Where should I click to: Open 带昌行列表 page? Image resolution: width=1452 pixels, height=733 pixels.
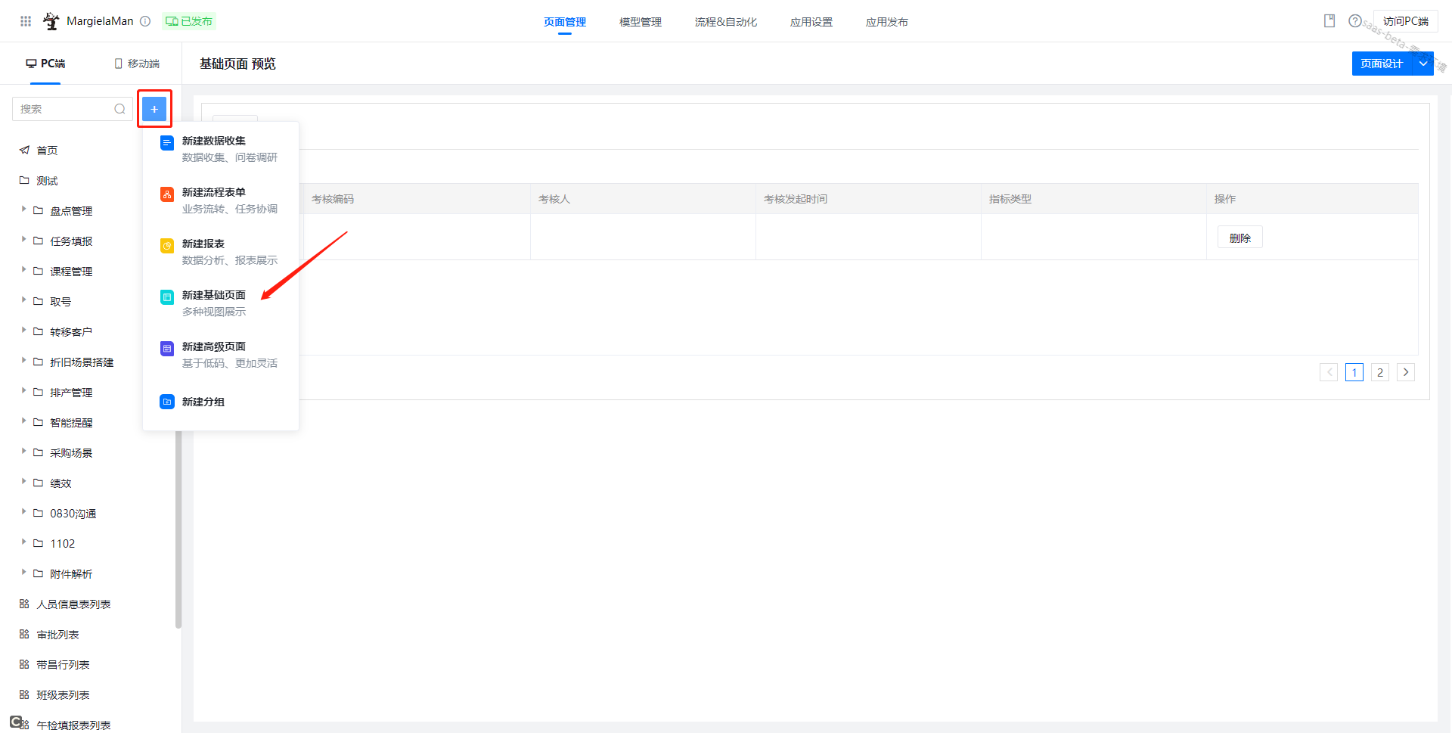click(x=63, y=665)
